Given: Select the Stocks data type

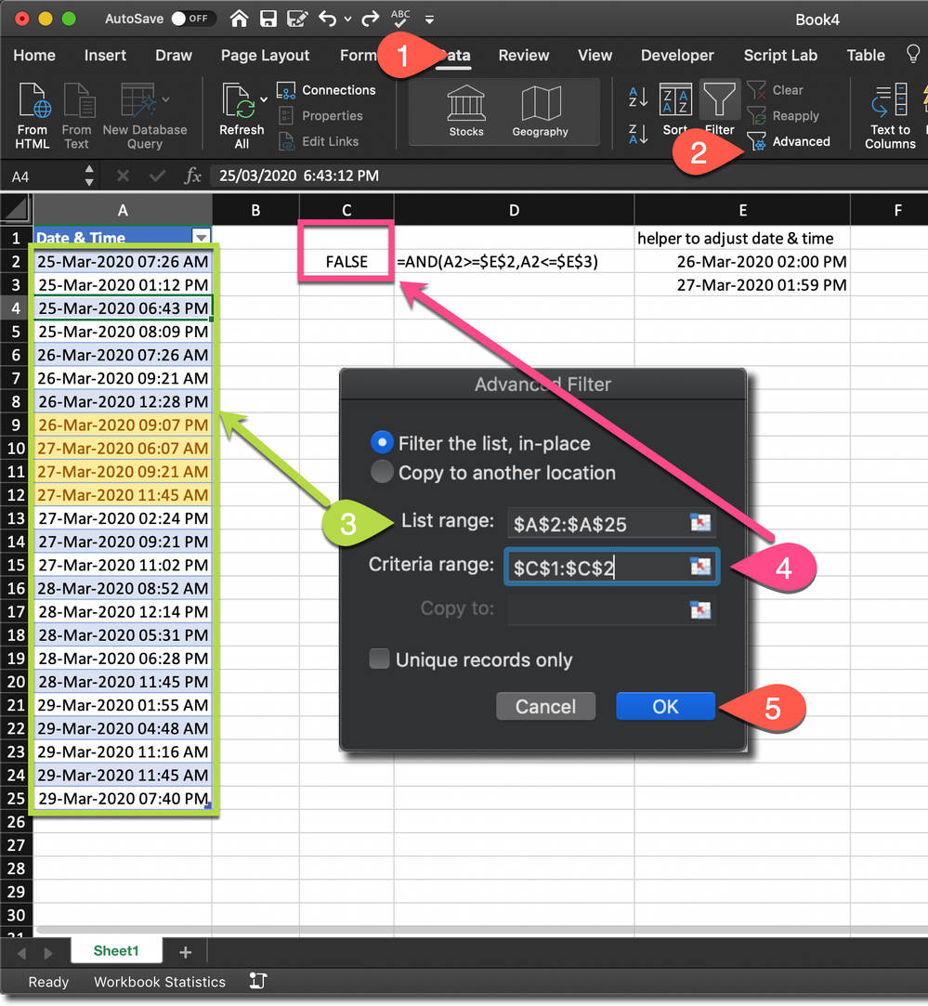Looking at the screenshot, I should point(466,112).
